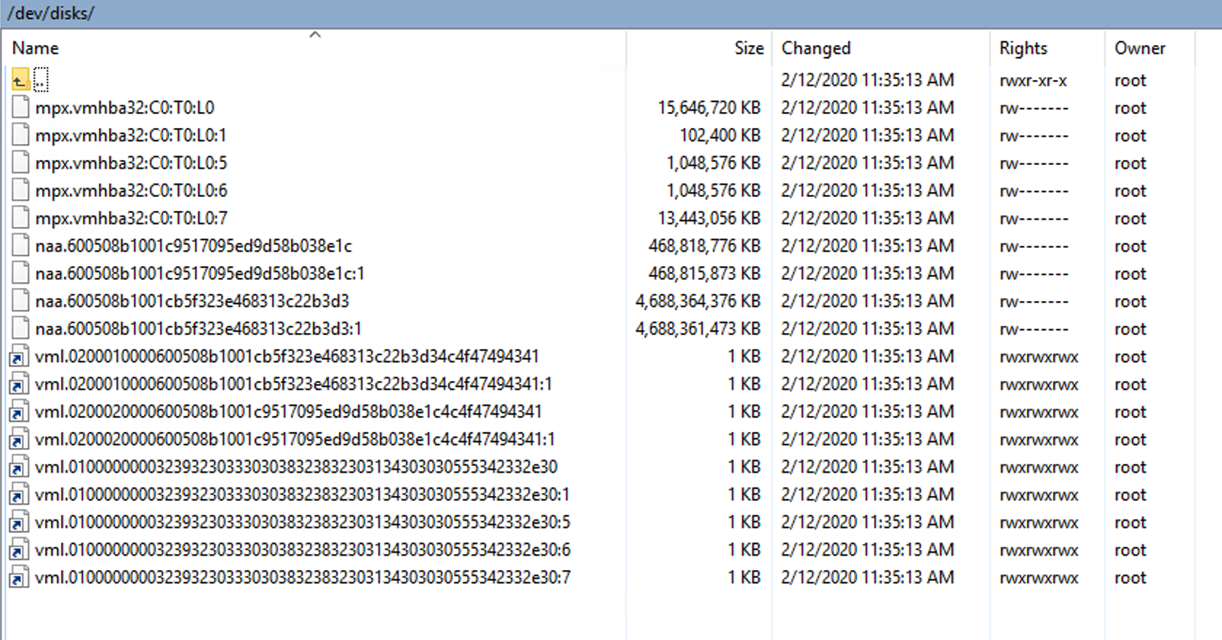Select file name mpx.vmhba32:C0:T0:L0:1
The width and height of the screenshot is (1222, 640).
(x=131, y=135)
